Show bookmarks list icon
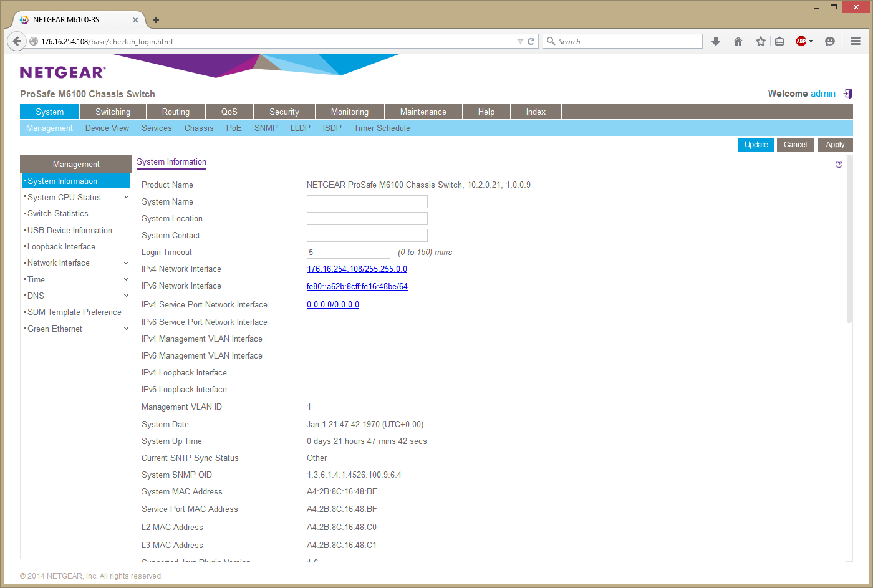 coord(779,41)
